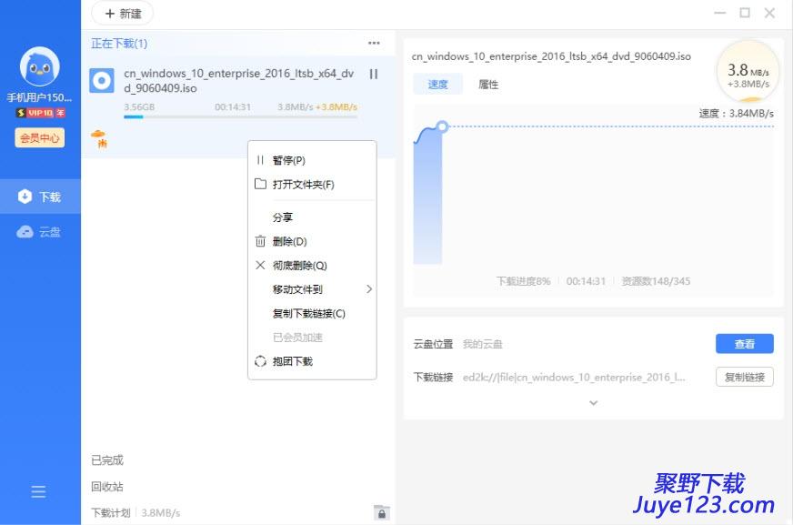The image size is (793, 525).
Task: Open the 回收站 recycle bin list
Action: point(107,487)
